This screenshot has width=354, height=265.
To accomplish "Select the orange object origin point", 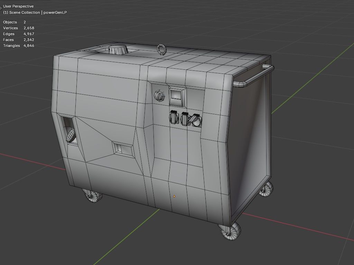I will pyautogui.click(x=174, y=196).
